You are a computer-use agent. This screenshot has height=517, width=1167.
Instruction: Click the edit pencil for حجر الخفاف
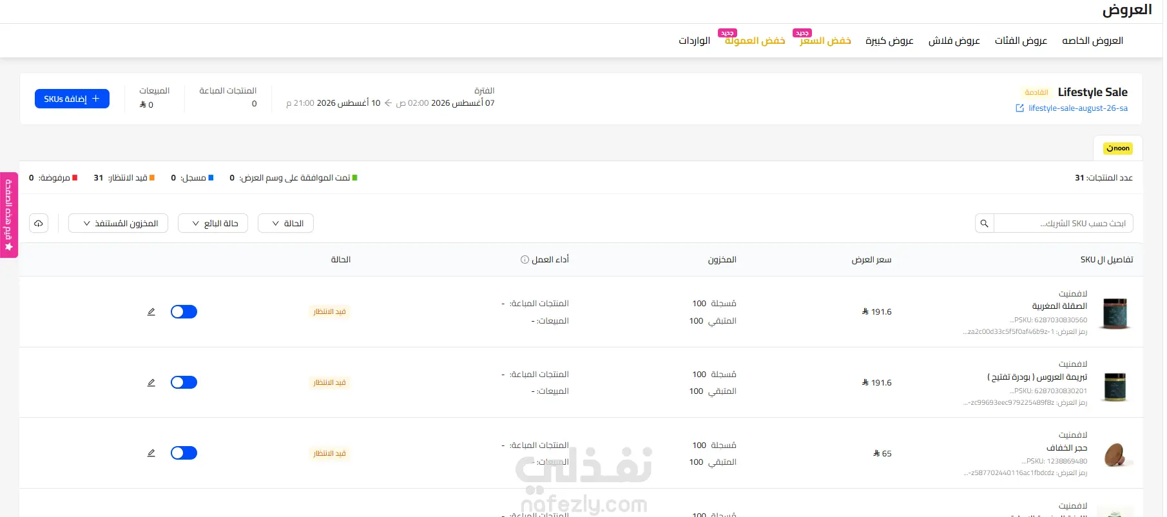[151, 453]
